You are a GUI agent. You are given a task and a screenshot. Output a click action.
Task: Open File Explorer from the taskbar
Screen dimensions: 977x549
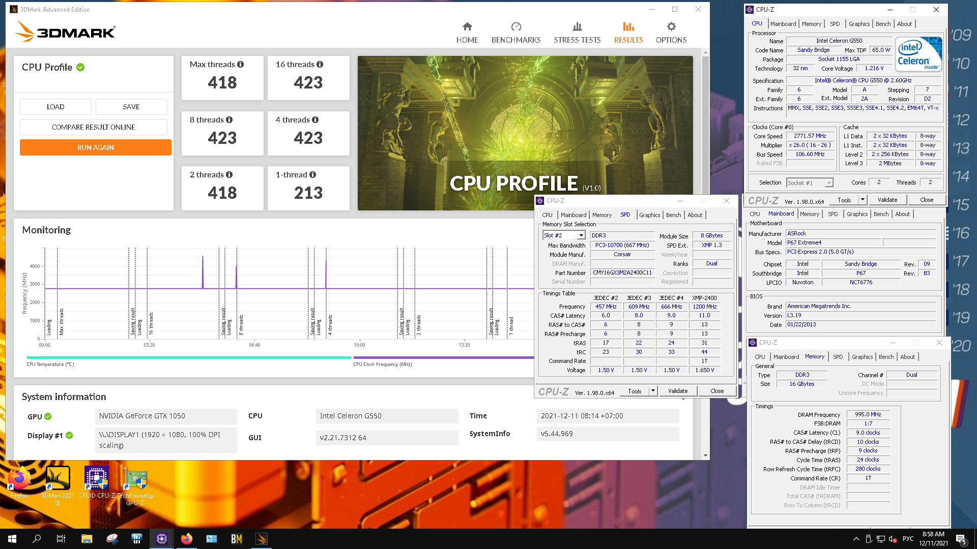click(87, 539)
